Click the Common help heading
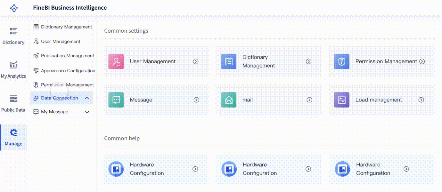The height and width of the screenshot is (192, 442). (x=122, y=138)
